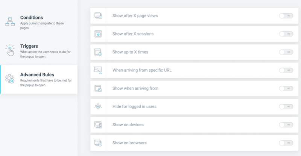Switch on 'Hide for logged in users'
The width and height of the screenshot is (301, 156).
286,106
